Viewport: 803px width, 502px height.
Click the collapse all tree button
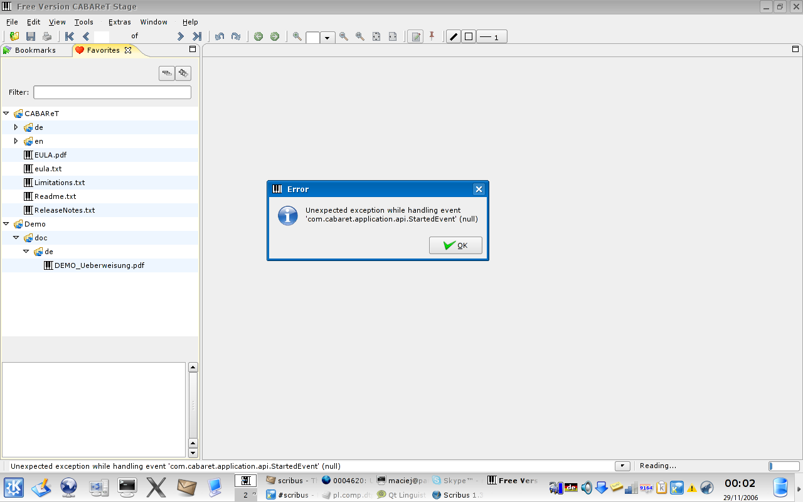(166, 73)
